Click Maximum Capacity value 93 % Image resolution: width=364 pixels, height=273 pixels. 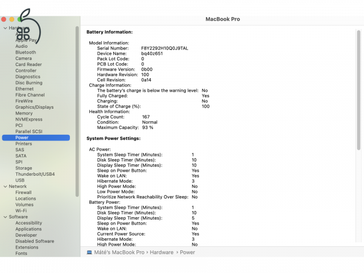(x=147, y=127)
